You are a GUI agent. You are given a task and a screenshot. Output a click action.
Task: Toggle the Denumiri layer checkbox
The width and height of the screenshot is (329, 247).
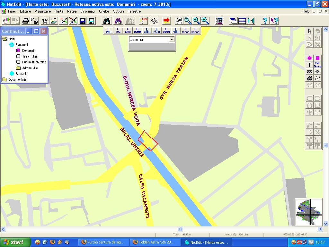(x=18, y=50)
